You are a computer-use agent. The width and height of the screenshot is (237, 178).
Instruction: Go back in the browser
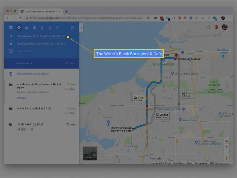pyautogui.click(x=8, y=18)
